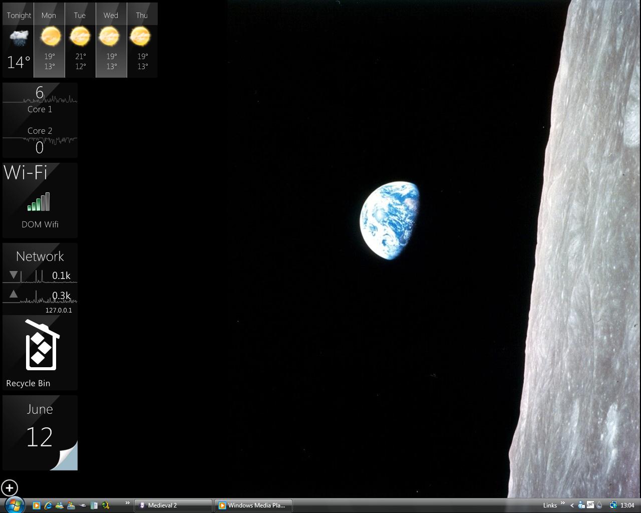
Task: Select the Mon weather forecast column
Action: coord(49,40)
